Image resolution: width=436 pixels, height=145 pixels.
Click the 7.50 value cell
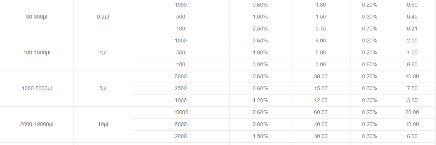[x=412, y=89]
